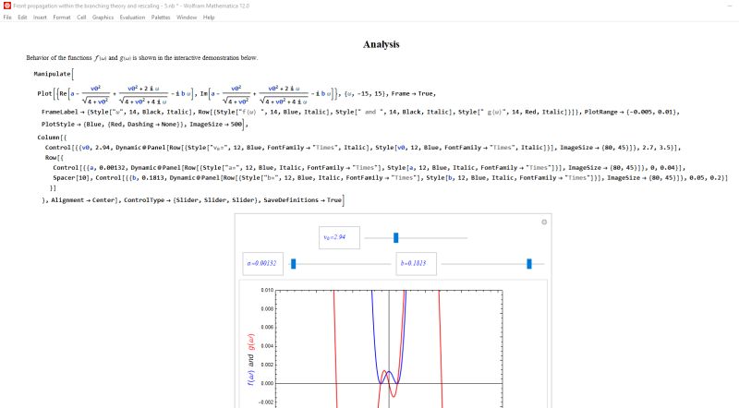This screenshot has width=739, height=408.
Task: Open the Graphics menu
Action: (103, 18)
